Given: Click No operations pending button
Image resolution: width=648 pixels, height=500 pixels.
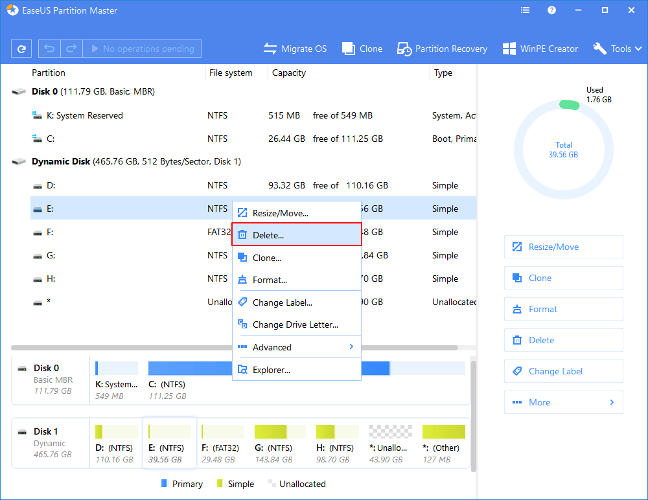Looking at the screenshot, I should click(142, 49).
